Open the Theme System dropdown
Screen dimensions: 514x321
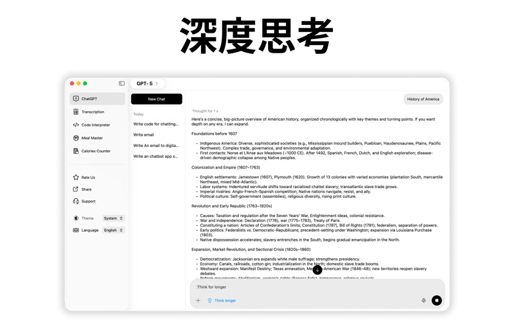click(113, 218)
